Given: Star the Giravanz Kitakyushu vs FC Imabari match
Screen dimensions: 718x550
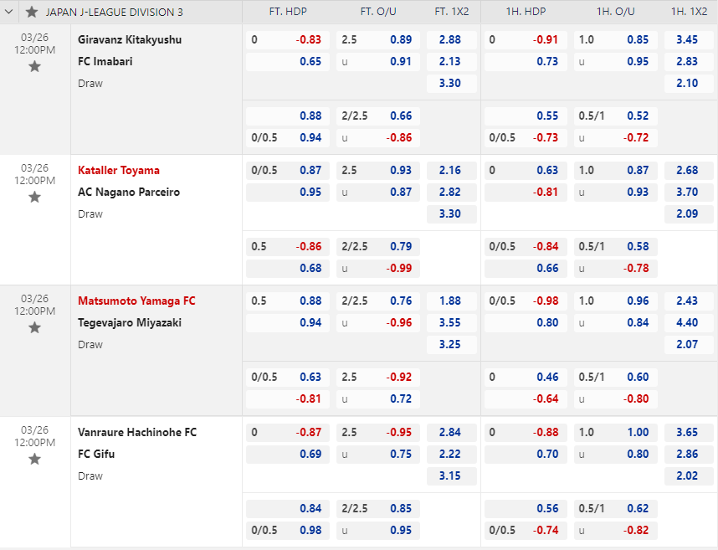Looking at the screenshot, I should pyautogui.click(x=34, y=67).
